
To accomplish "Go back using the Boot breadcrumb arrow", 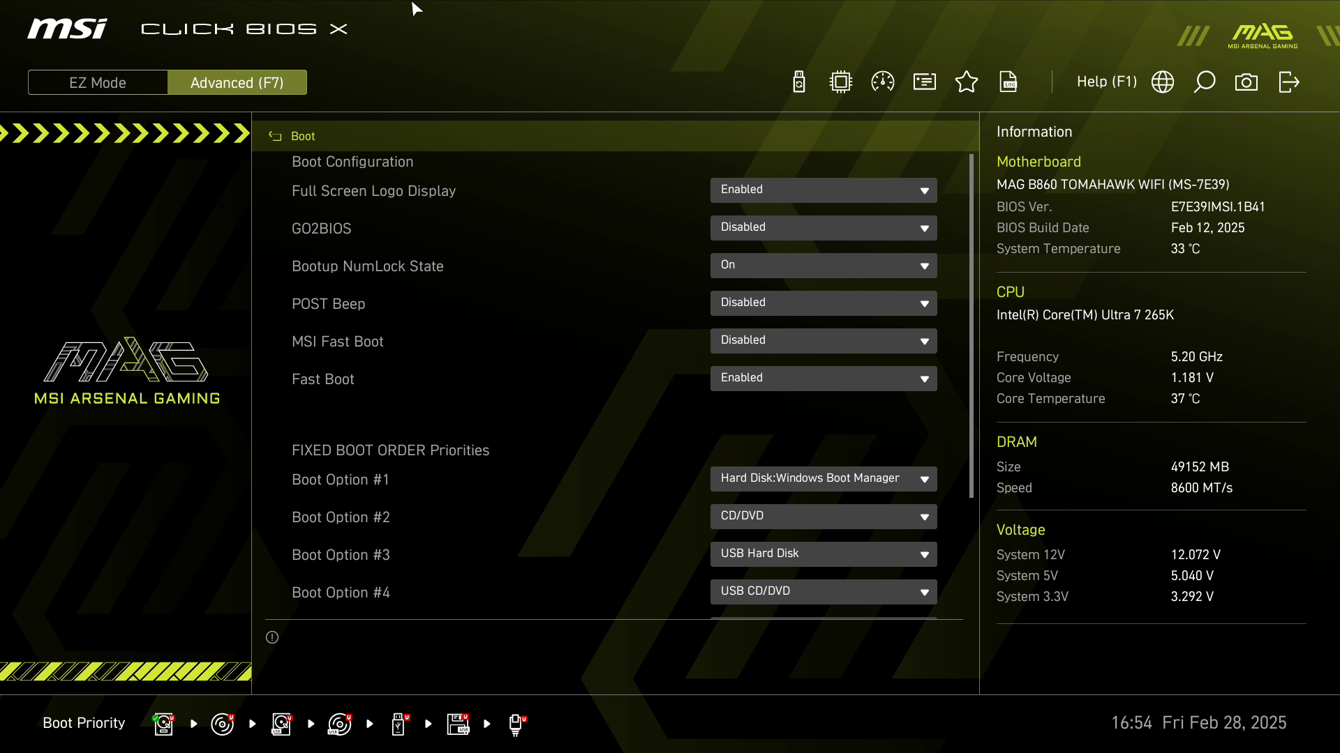I will [x=276, y=137].
